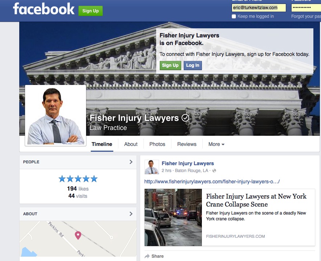The height and width of the screenshot is (261, 321).
Task: Click the green Sign Up button in header
Action: [x=90, y=11]
